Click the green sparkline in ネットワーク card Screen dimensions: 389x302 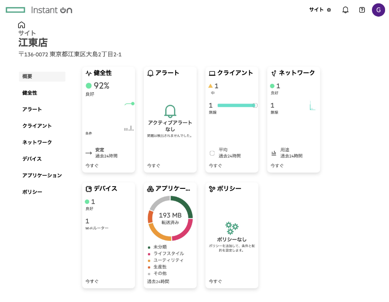[313, 106]
